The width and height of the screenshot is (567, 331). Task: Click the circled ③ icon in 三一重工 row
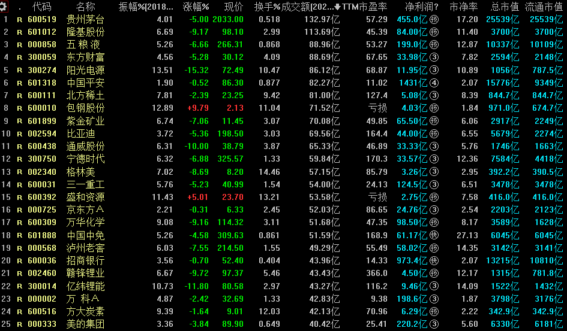coord(434,184)
